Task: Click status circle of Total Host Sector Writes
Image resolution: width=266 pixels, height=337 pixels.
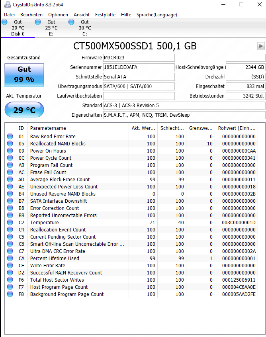Action: 10,280
